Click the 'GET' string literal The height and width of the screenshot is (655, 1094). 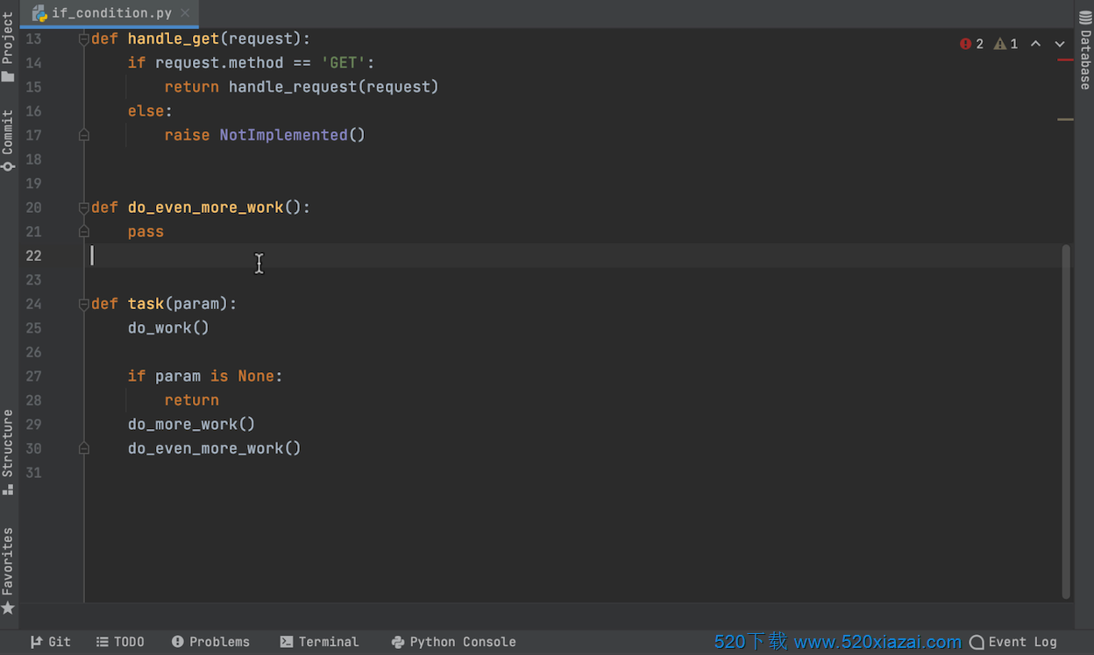343,63
